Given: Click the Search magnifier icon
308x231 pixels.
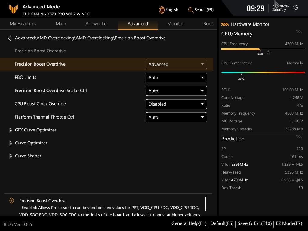Looking at the screenshot, I should [191, 10].
